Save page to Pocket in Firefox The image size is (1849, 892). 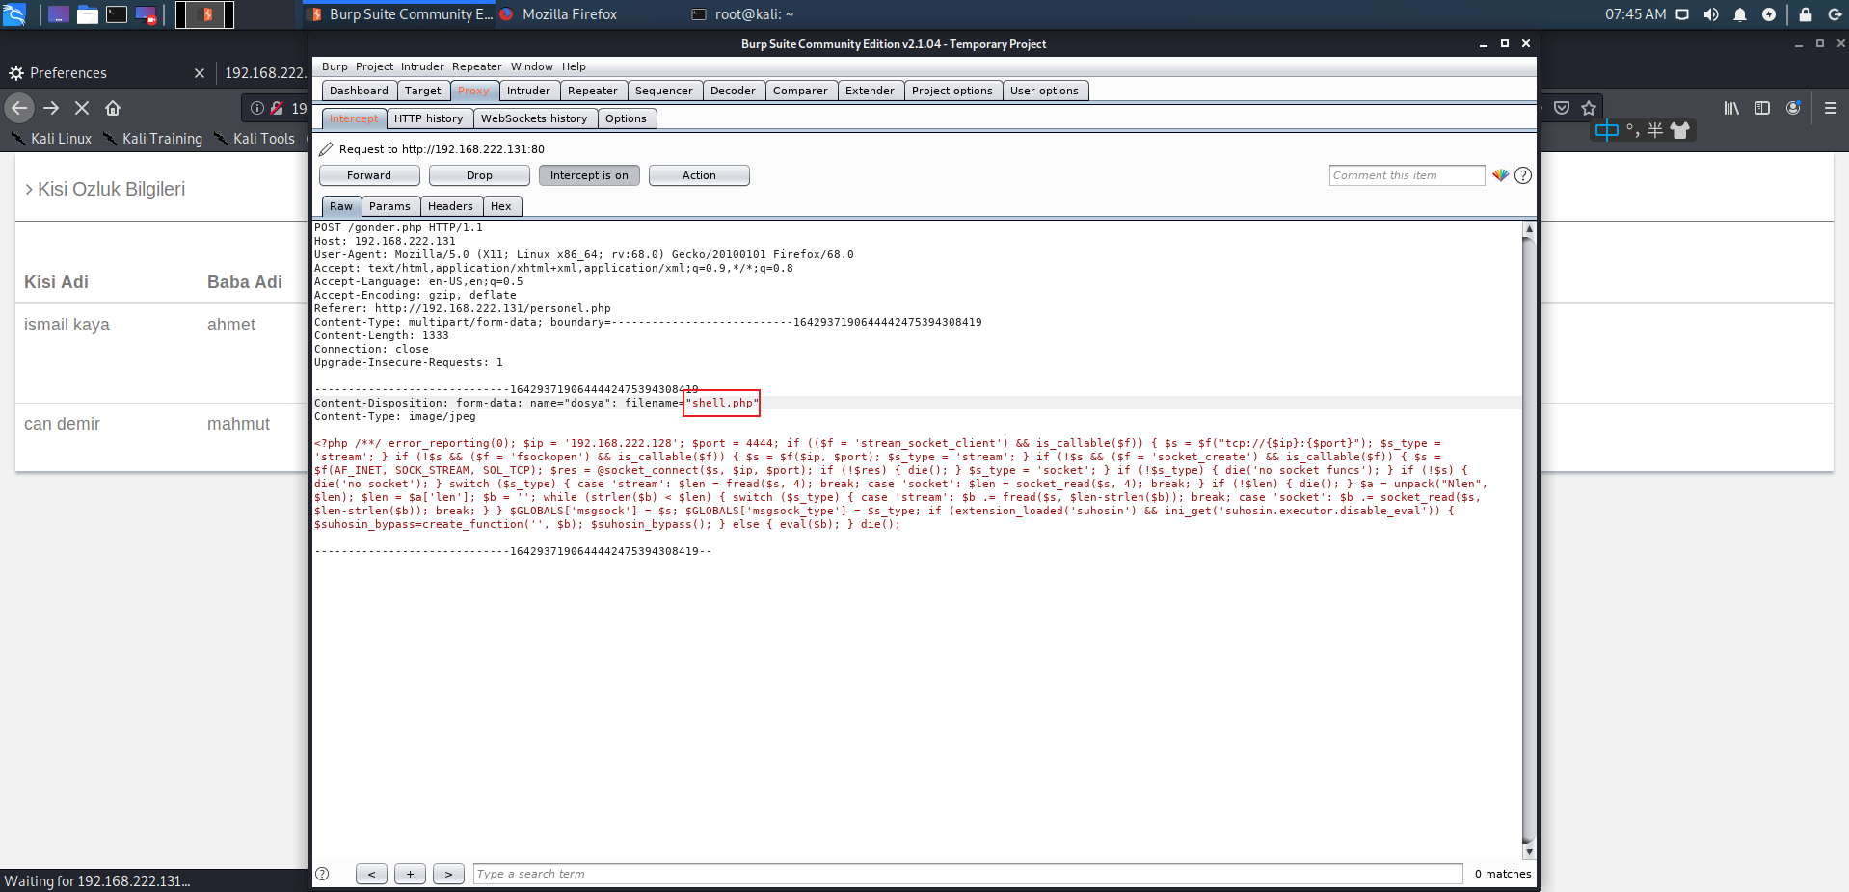point(1562,108)
